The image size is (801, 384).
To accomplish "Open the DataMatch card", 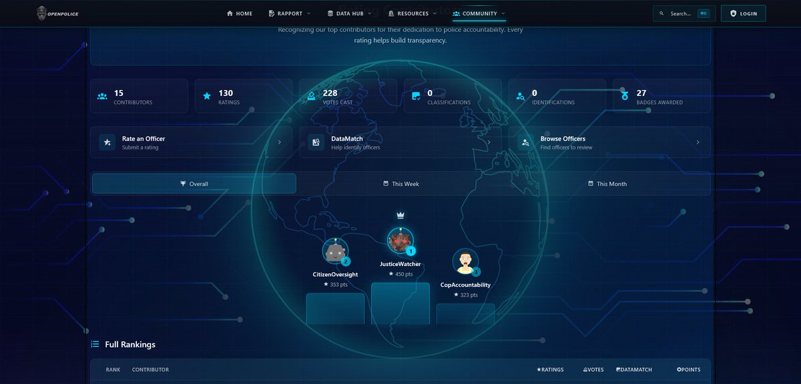I will tap(400, 142).
